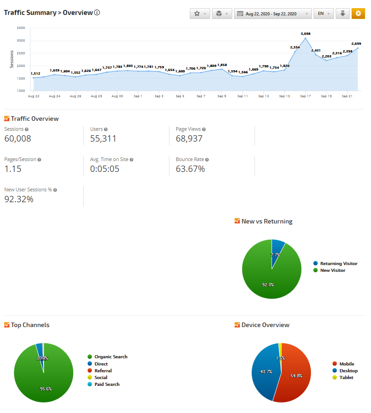Click the New vs Returning chart icon
Screen dimensions: 371x413
pyautogui.click(x=237, y=221)
